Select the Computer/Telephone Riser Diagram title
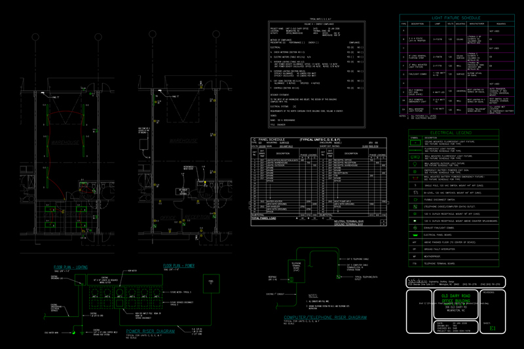 [324, 317]
